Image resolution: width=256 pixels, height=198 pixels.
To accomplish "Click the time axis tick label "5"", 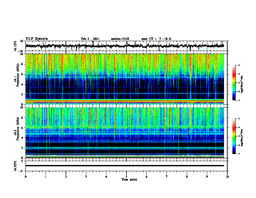I will [x=126, y=177].
